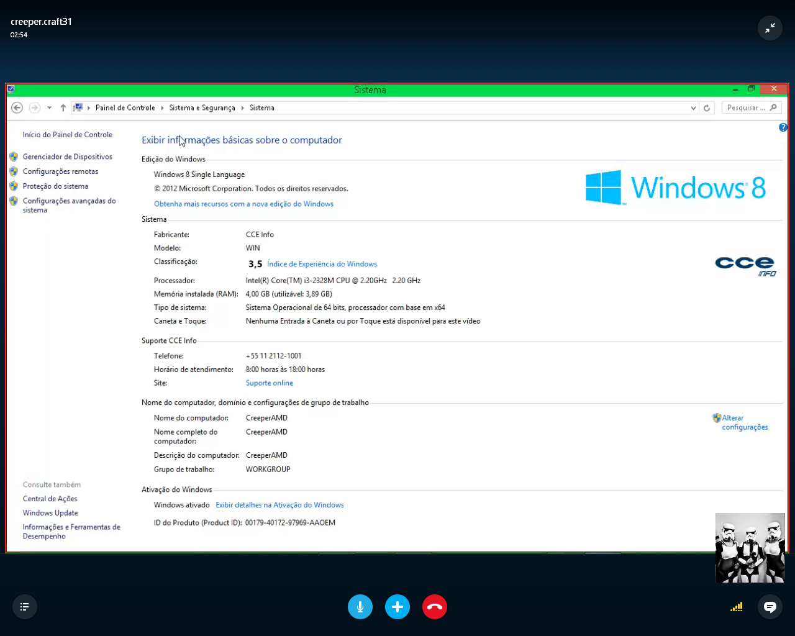Open Informações e Ferramentas de Desempenho
Image resolution: width=795 pixels, height=636 pixels.
tap(71, 532)
